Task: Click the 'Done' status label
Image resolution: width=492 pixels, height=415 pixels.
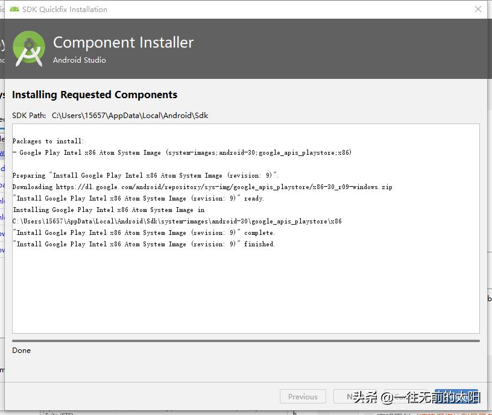Action: click(21, 350)
